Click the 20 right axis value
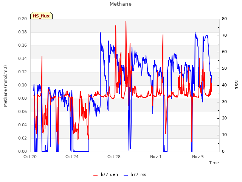 [224, 118]
